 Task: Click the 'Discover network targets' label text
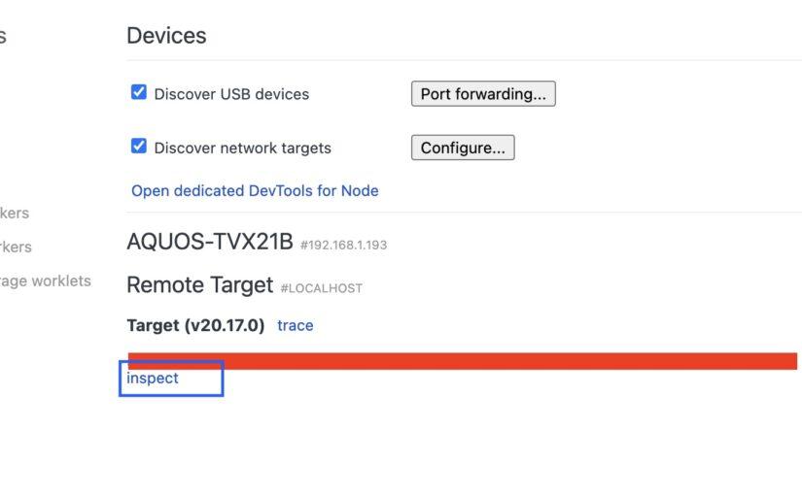point(242,148)
